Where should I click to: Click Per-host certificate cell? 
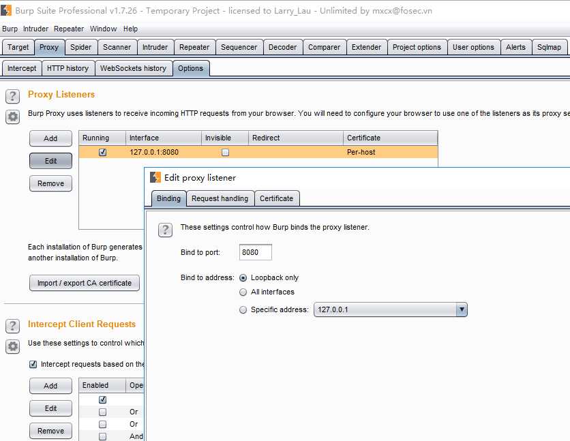pyautogui.click(x=390, y=152)
